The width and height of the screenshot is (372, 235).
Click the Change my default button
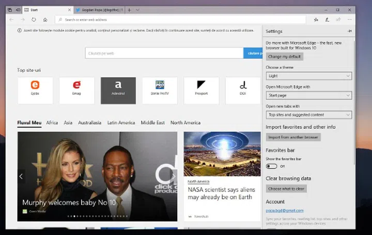pos(284,57)
